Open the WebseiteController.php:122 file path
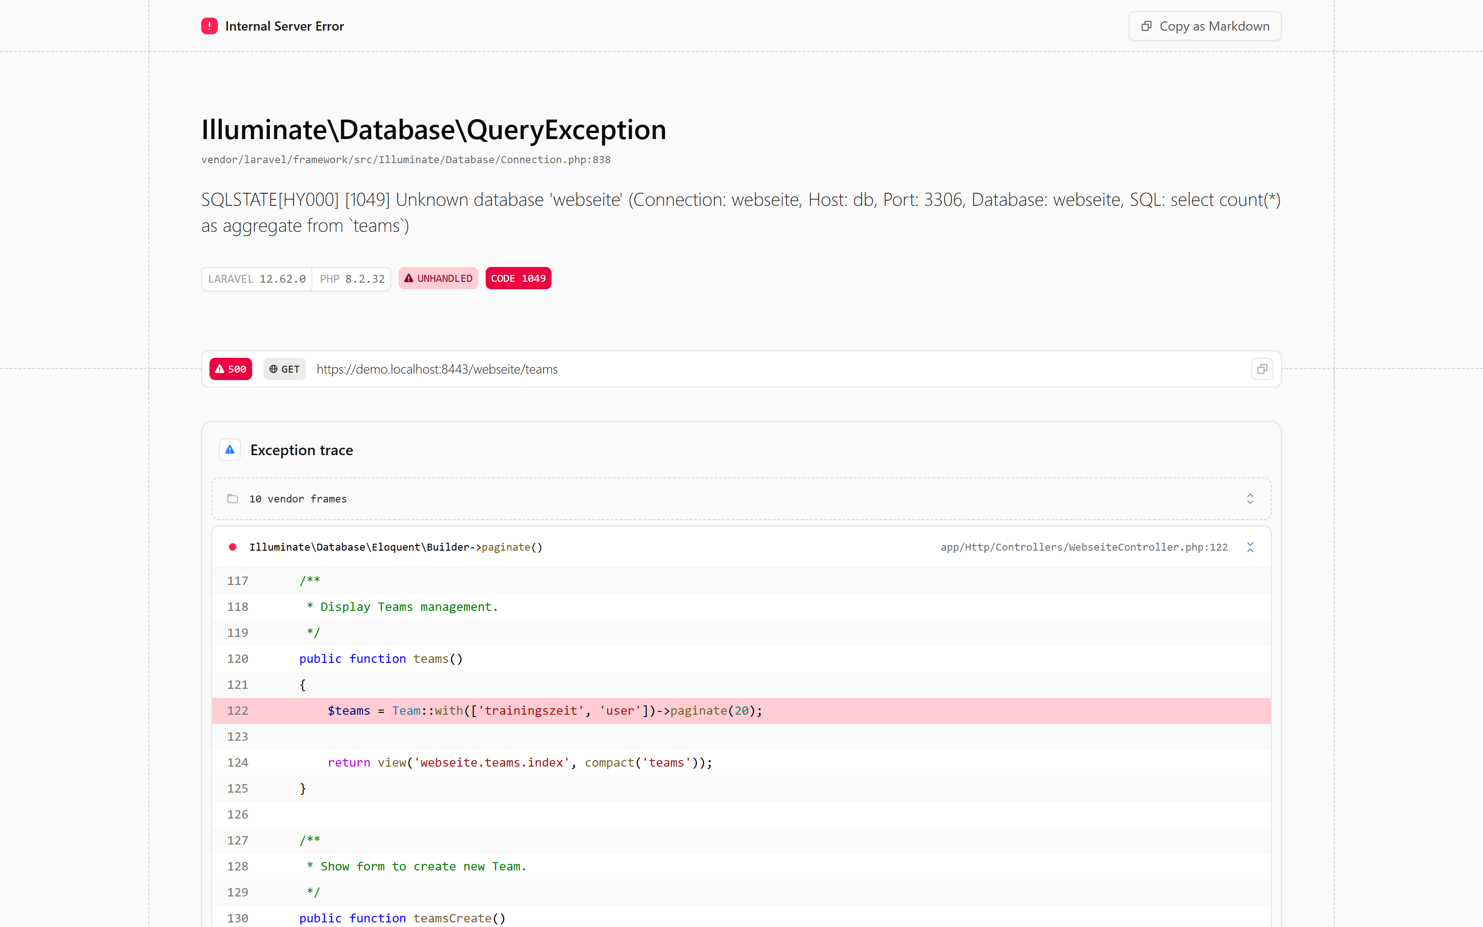 [x=1084, y=547]
